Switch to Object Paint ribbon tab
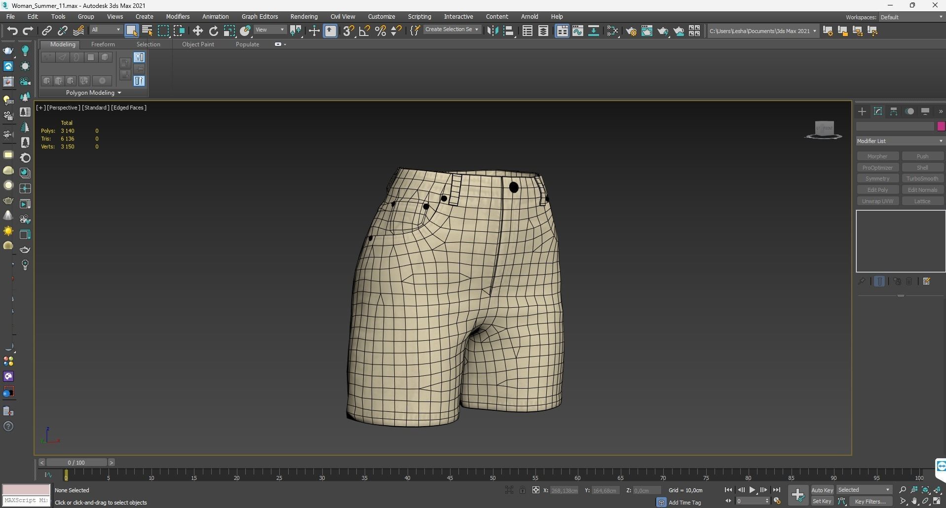 tap(198, 44)
